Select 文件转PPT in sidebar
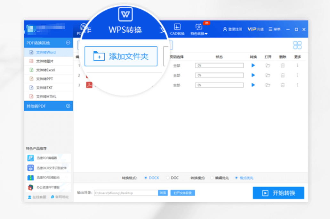Viewport: 330px width, 219px height. tap(48, 79)
